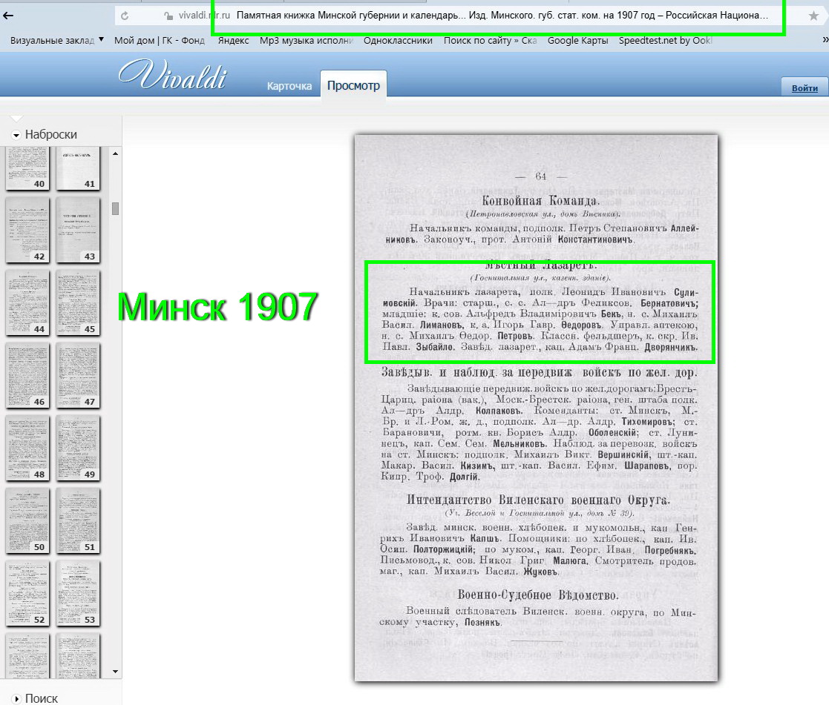Open the Google Карты bookmark
Screen dimensions: 829x705
tap(577, 41)
